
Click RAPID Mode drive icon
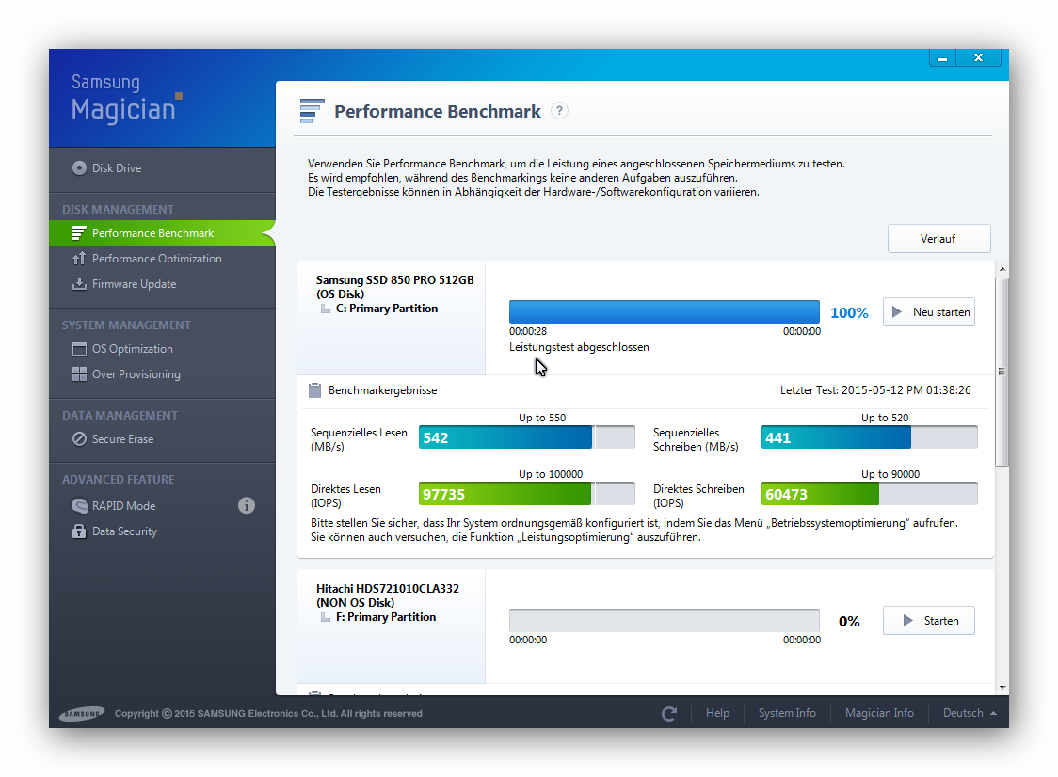point(79,506)
